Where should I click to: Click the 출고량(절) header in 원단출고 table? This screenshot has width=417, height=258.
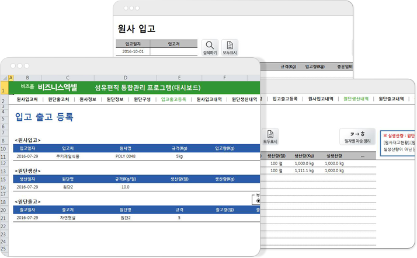(x=225, y=210)
